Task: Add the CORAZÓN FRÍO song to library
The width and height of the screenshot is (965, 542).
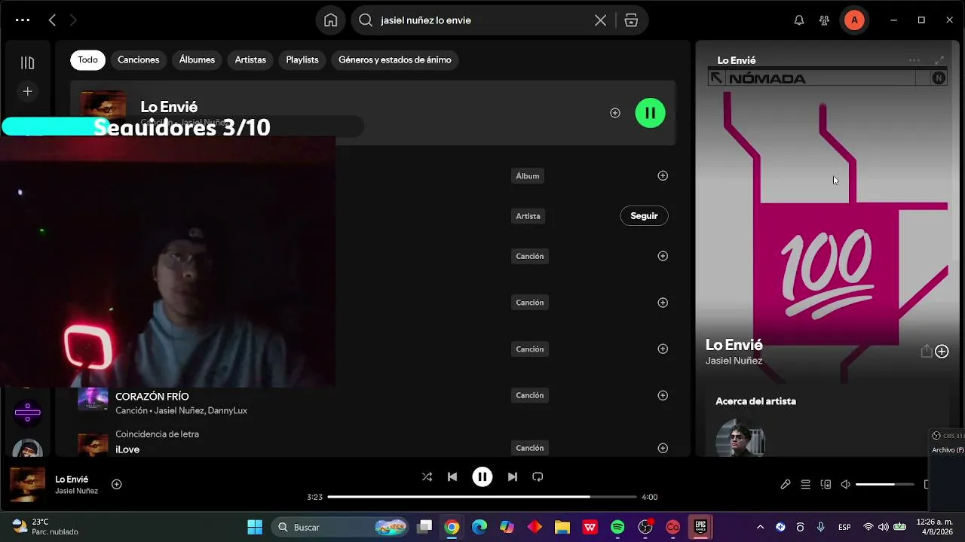Action: point(663,395)
